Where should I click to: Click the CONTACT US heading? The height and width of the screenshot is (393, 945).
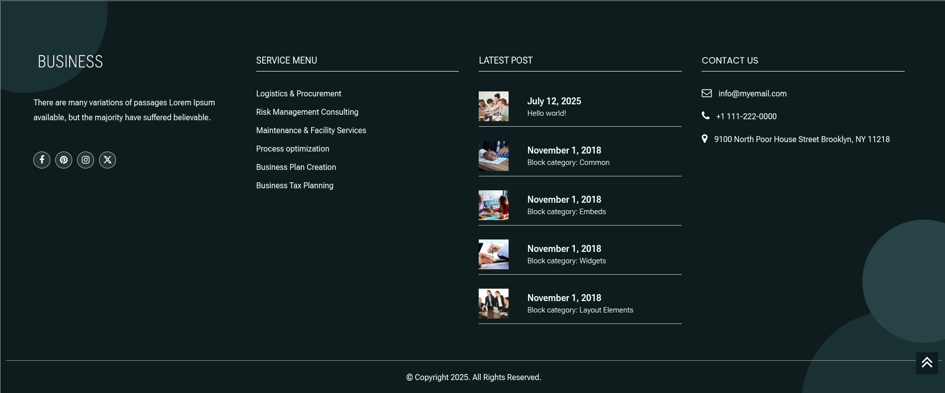(x=730, y=60)
